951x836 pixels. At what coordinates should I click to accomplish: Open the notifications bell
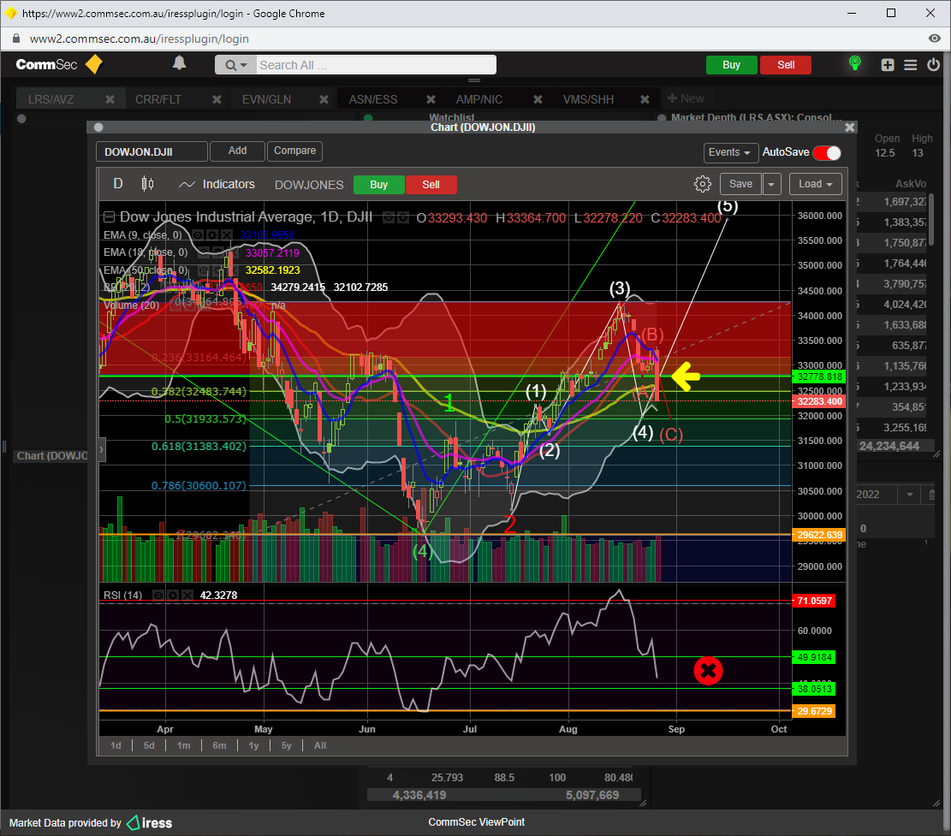click(x=179, y=63)
